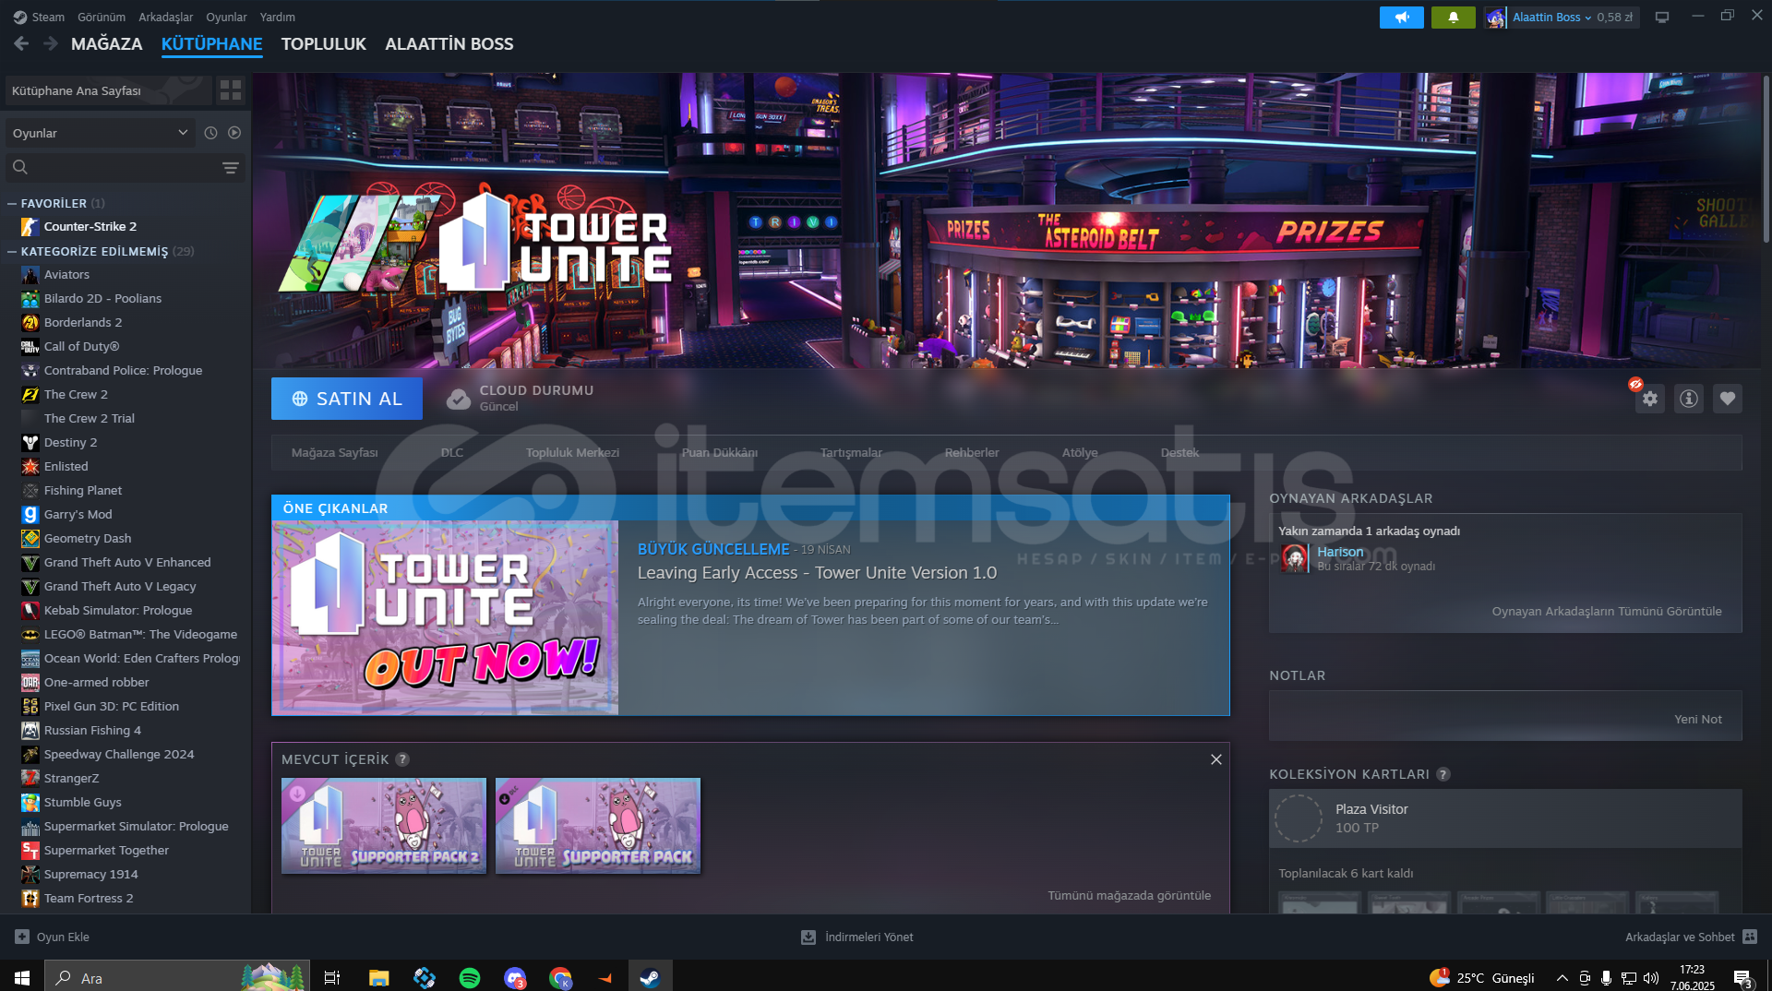Click the announcements megaphone icon
1772x991 pixels.
coord(1401,18)
